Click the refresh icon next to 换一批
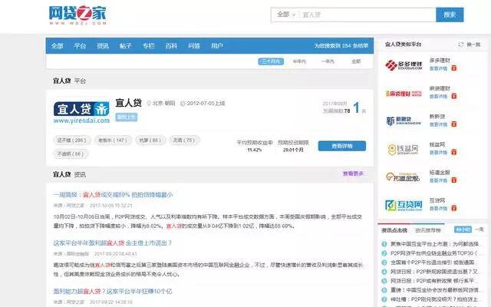 [460, 45]
